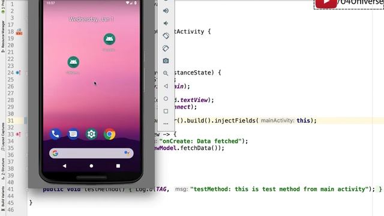
Task: Click the gutter marker icon on line 33
Action: 19,134
